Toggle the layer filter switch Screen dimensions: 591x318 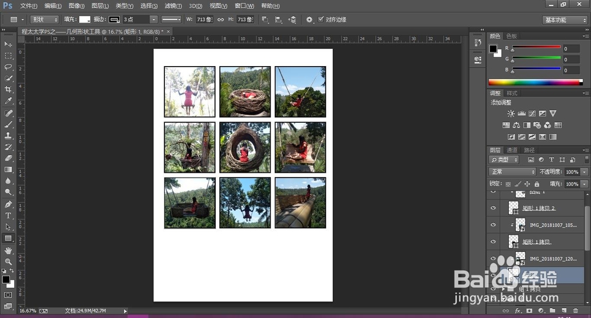(586, 159)
